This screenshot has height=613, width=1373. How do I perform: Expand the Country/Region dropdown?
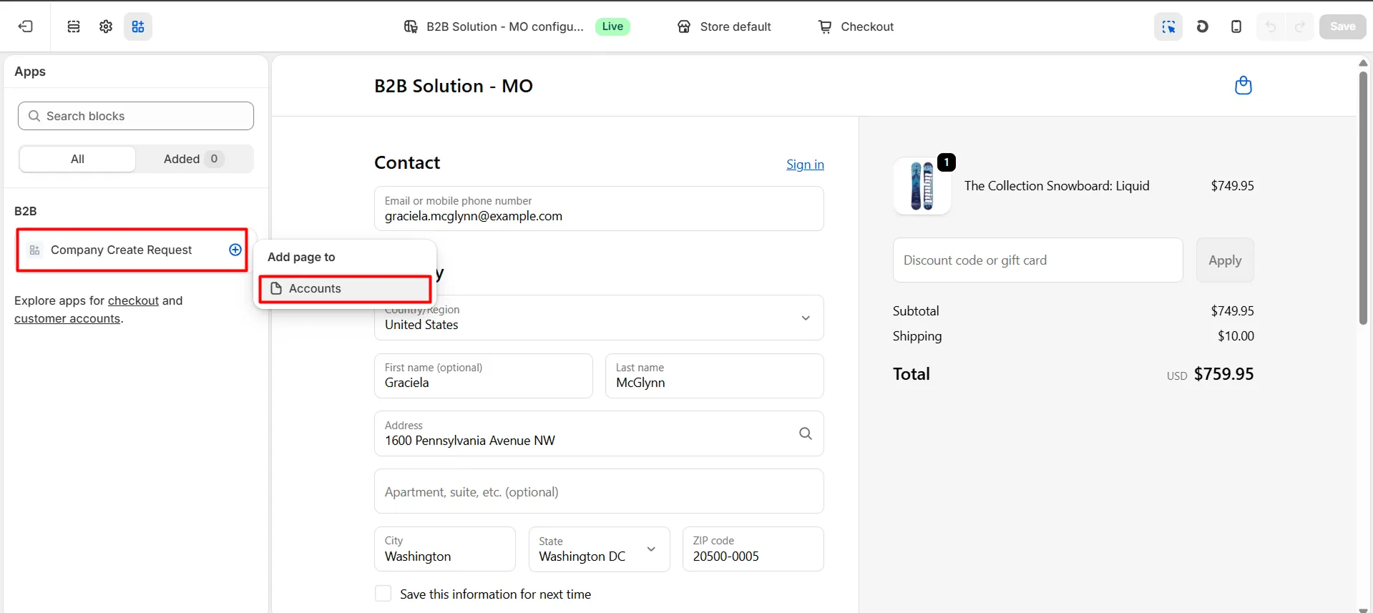click(x=599, y=318)
